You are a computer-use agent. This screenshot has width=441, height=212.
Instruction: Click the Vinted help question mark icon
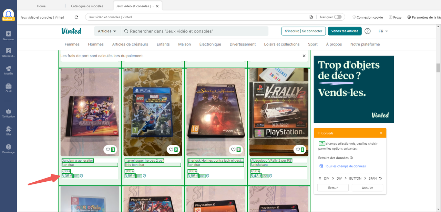pos(368,31)
